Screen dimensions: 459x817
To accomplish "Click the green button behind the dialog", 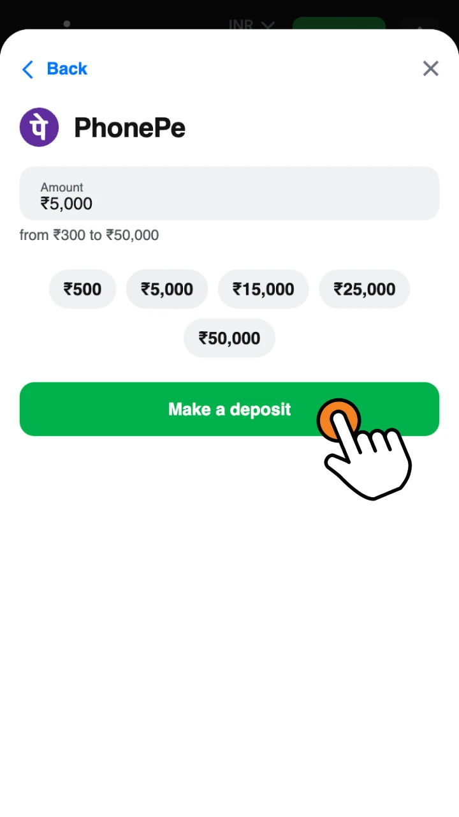I will (x=339, y=26).
